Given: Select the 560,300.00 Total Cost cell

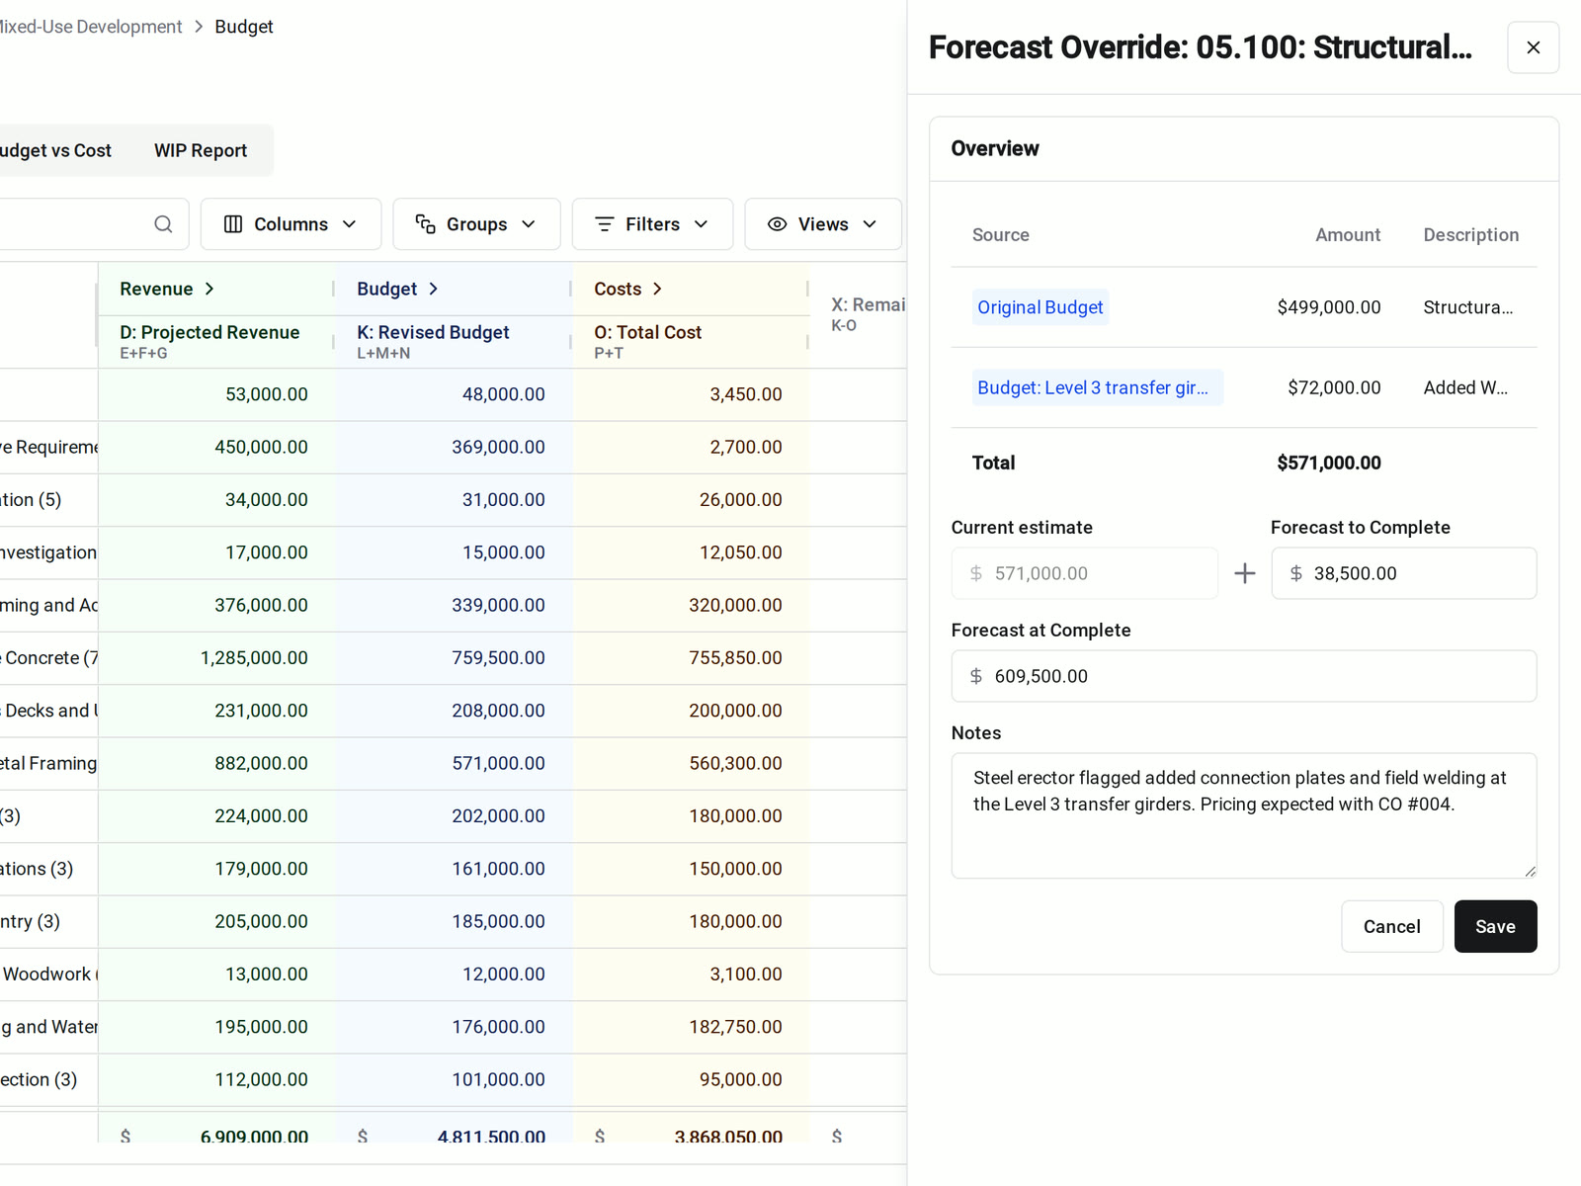Looking at the screenshot, I should [691, 763].
